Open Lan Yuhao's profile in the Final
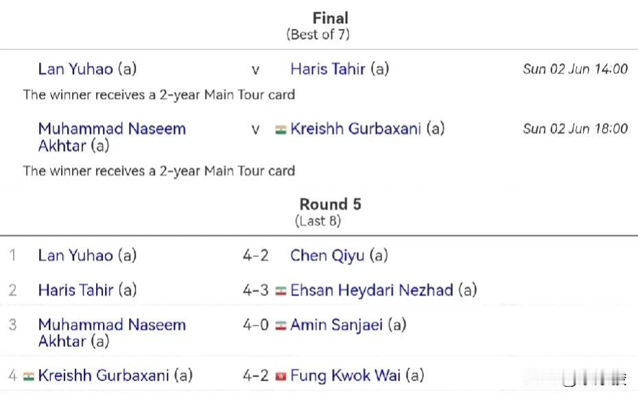 pyautogui.click(x=75, y=69)
